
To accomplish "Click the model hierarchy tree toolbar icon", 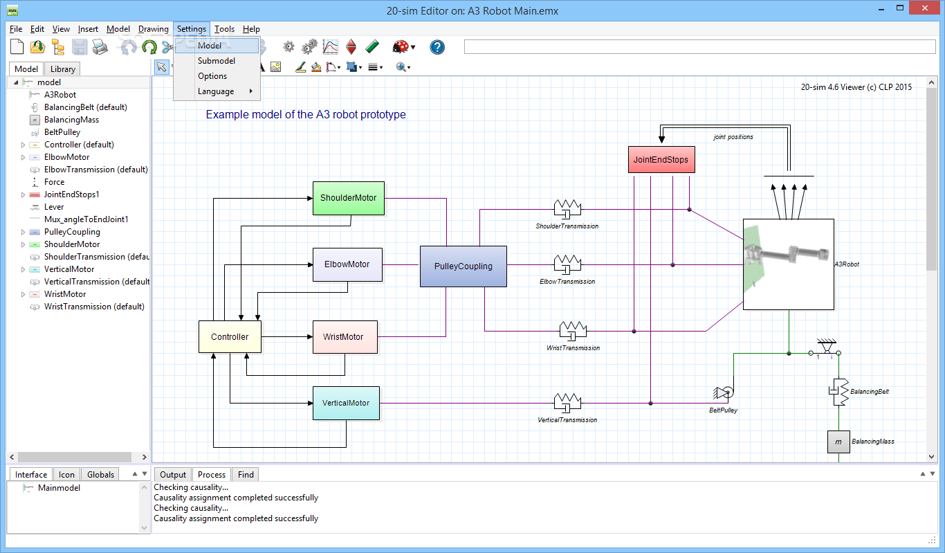I will [x=58, y=47].
